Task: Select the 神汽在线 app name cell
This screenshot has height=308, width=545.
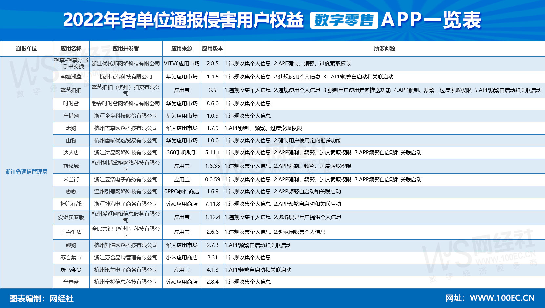Action: pyautogui.click(x=71, y=204)
